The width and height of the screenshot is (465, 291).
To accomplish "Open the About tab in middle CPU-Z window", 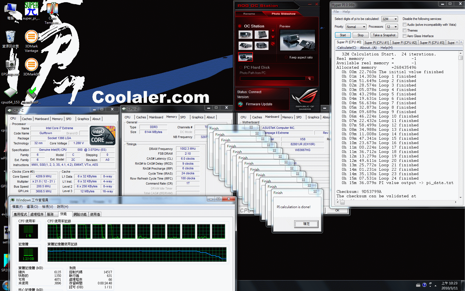I will pos(211,117).
